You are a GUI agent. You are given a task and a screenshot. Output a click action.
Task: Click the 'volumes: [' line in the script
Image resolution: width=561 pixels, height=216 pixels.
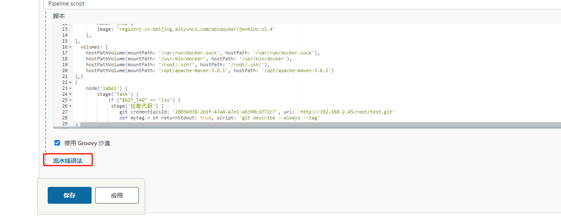tap(94, 47)
